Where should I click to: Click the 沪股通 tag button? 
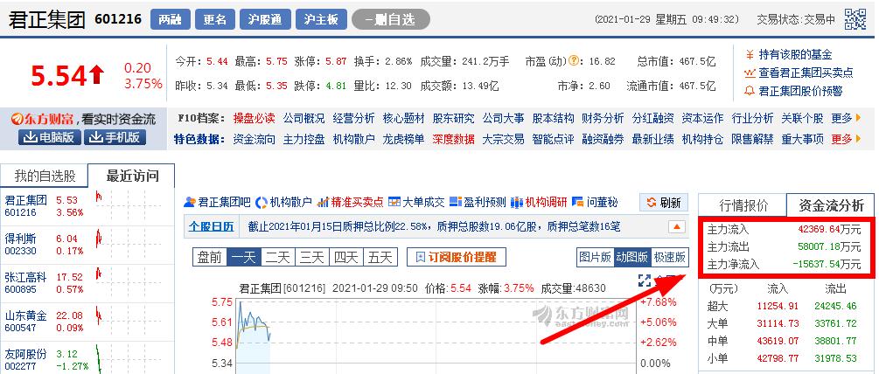265,19
